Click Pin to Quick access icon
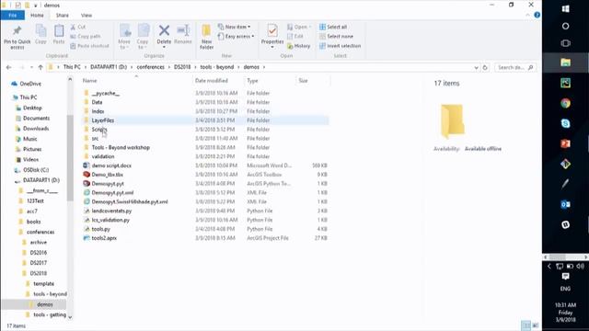 pos(17,31)
